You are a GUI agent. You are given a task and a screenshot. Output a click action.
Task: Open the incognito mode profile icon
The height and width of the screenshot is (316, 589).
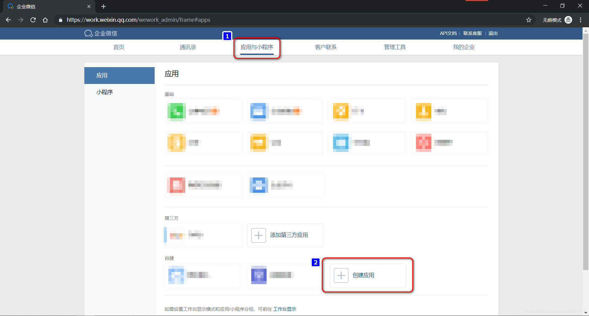[568, 20]
